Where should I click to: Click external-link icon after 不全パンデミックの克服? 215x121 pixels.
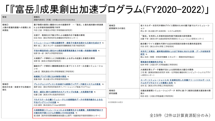click(x=58, y=102)
